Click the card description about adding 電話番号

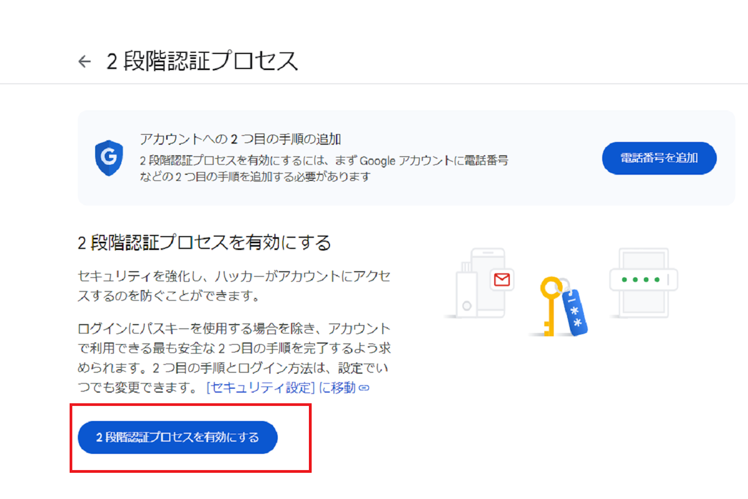323,169
